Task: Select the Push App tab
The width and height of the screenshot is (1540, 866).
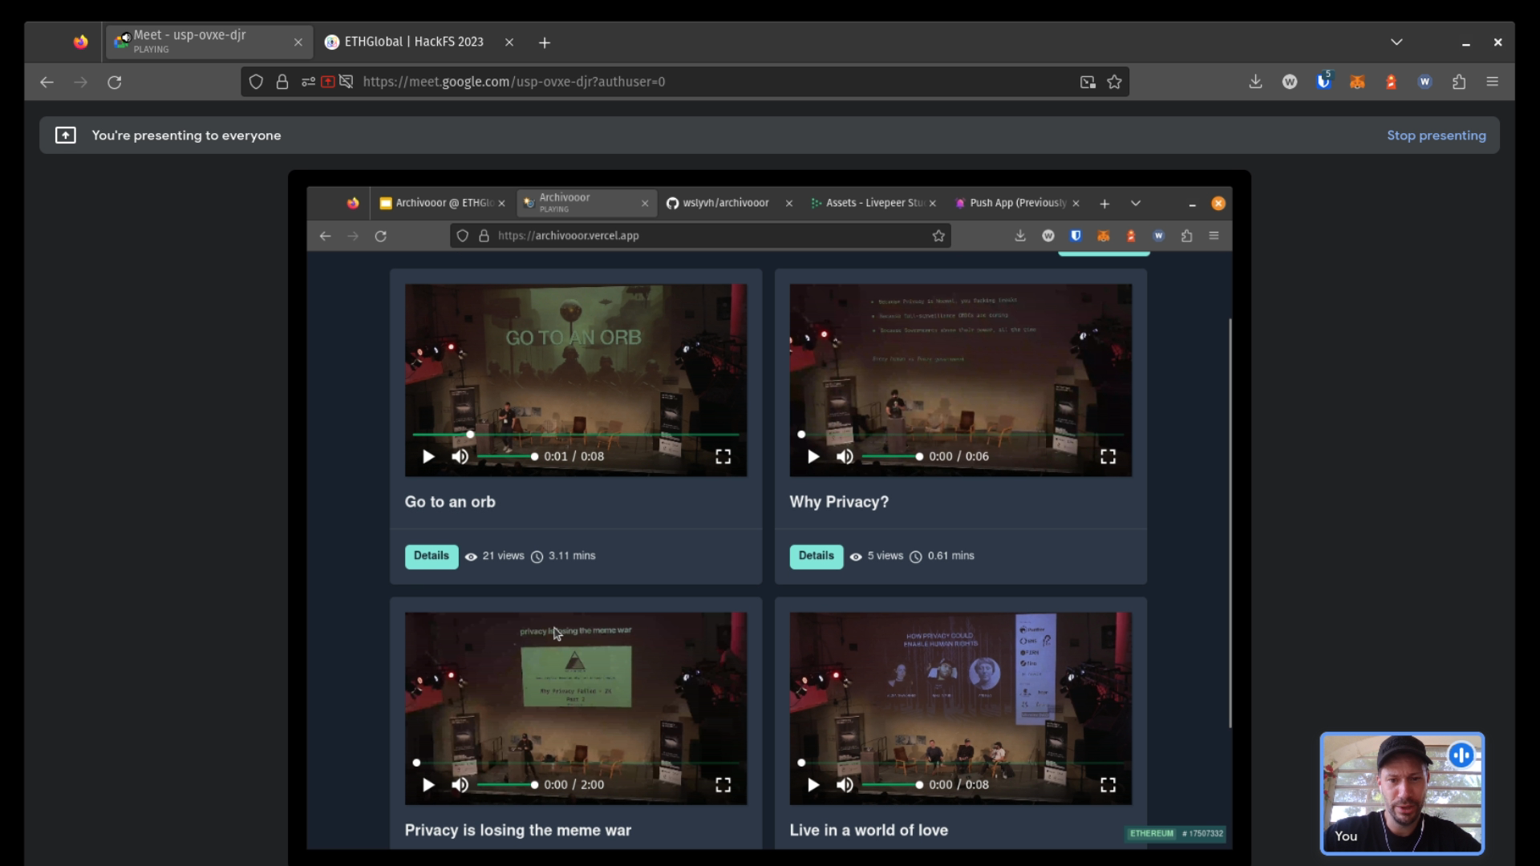Action: [1017, 204]
